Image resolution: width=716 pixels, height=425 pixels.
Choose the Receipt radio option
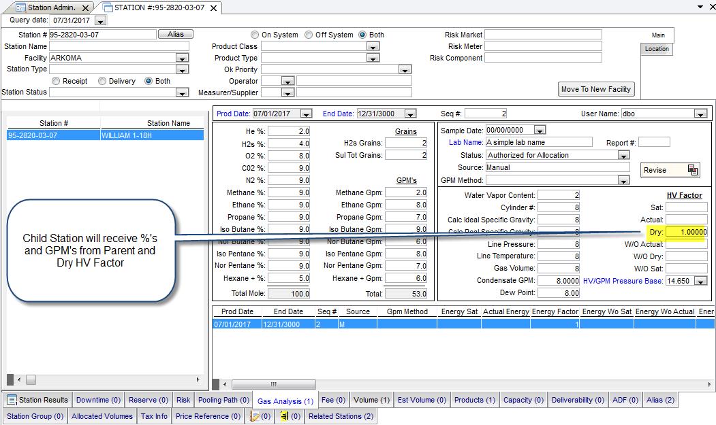click(56, 81)
